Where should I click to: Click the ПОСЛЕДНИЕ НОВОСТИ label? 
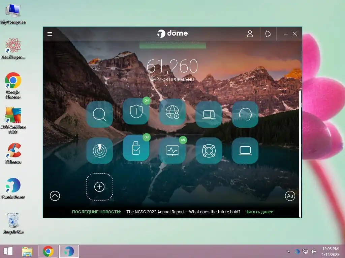tap(97, 212)
